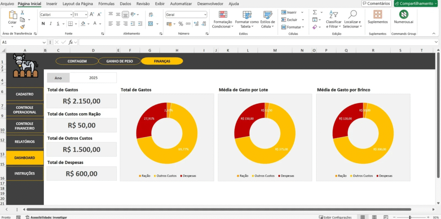The width and height of the screenshot is (441, 219).
Task: Toggle middle vertical alignment
Action: (125, 15)
